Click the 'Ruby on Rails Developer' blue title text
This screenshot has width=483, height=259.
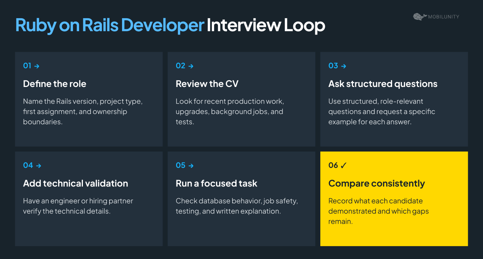[x=110, y=25]
